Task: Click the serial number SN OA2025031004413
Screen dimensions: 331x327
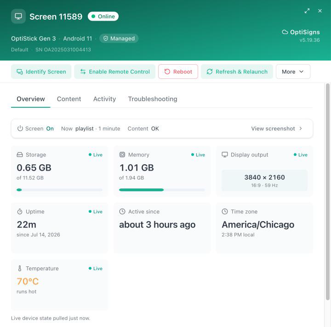Action: tap(63, 50)
